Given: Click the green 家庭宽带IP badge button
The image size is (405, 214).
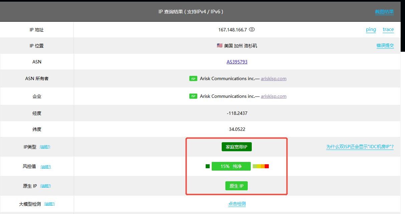Looking at the screenshot, I should [x=236, y=147].
